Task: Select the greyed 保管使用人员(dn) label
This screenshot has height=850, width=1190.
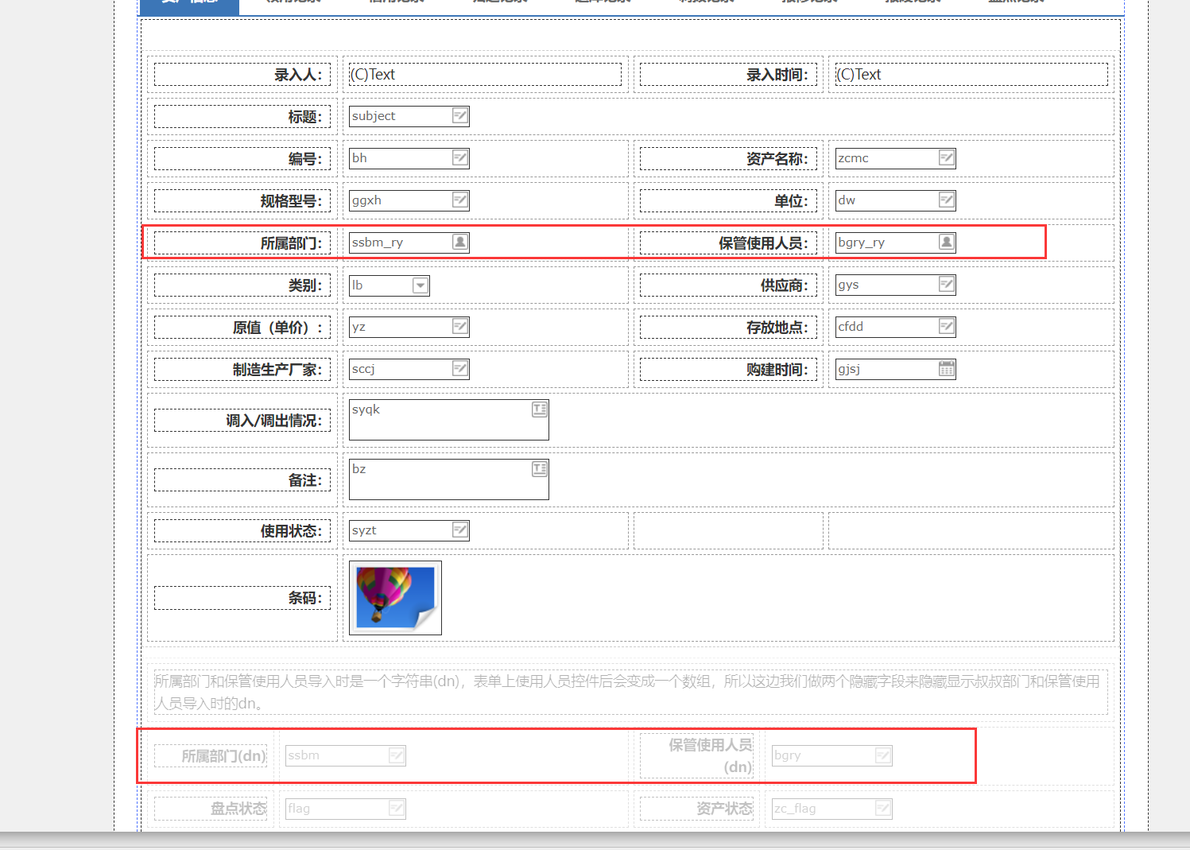Action: click(697, 756)
